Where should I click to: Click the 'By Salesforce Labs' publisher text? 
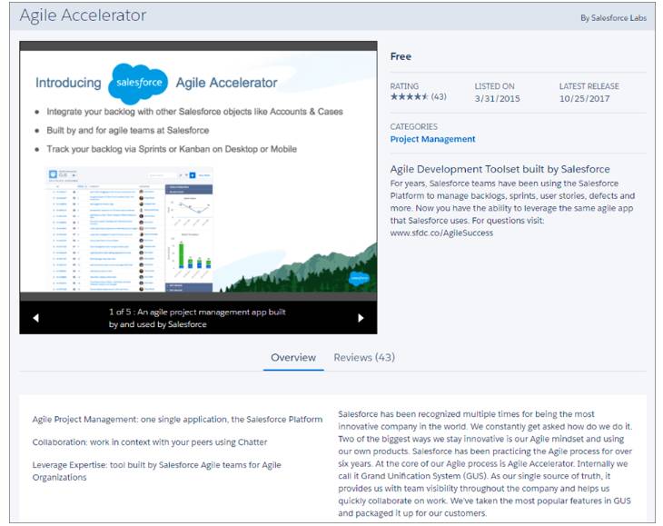click(614, 18)
